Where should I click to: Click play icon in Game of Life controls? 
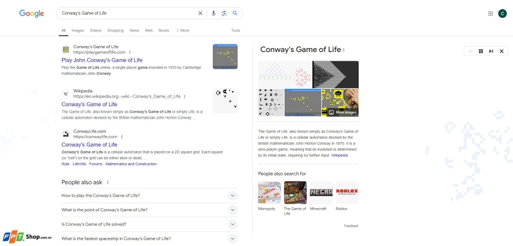471,51
